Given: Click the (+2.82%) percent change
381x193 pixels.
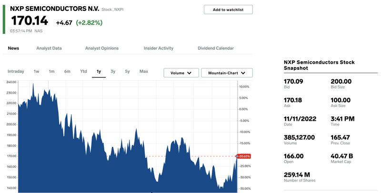Looking at the screenshot, I should [89, 22].
